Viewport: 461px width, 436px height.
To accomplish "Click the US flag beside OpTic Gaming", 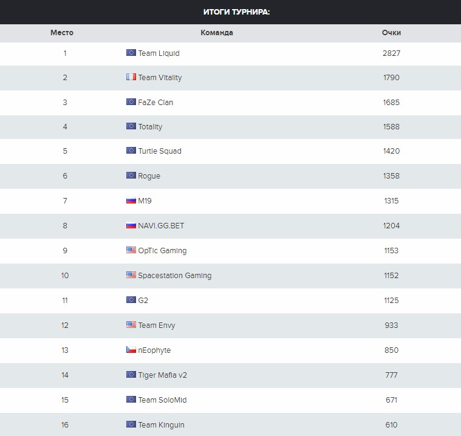I will point(131,250).
